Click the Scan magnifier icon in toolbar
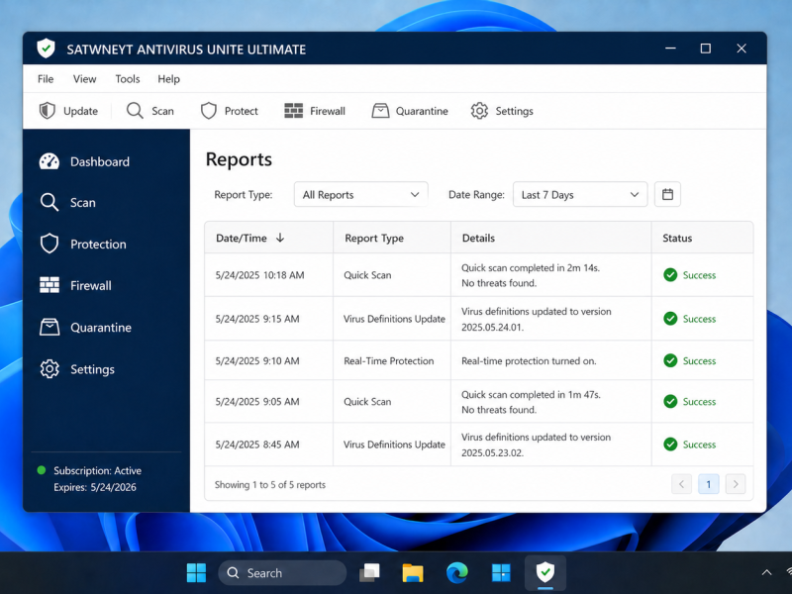Viewport: 792px width, 594px height. (135, 111)
